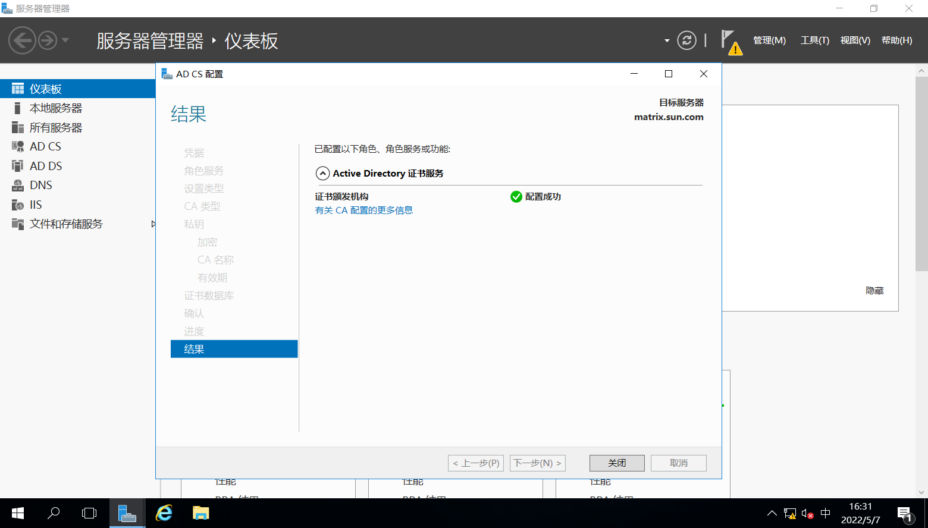Click the 取消 button in wizard

tap(679, 463)
